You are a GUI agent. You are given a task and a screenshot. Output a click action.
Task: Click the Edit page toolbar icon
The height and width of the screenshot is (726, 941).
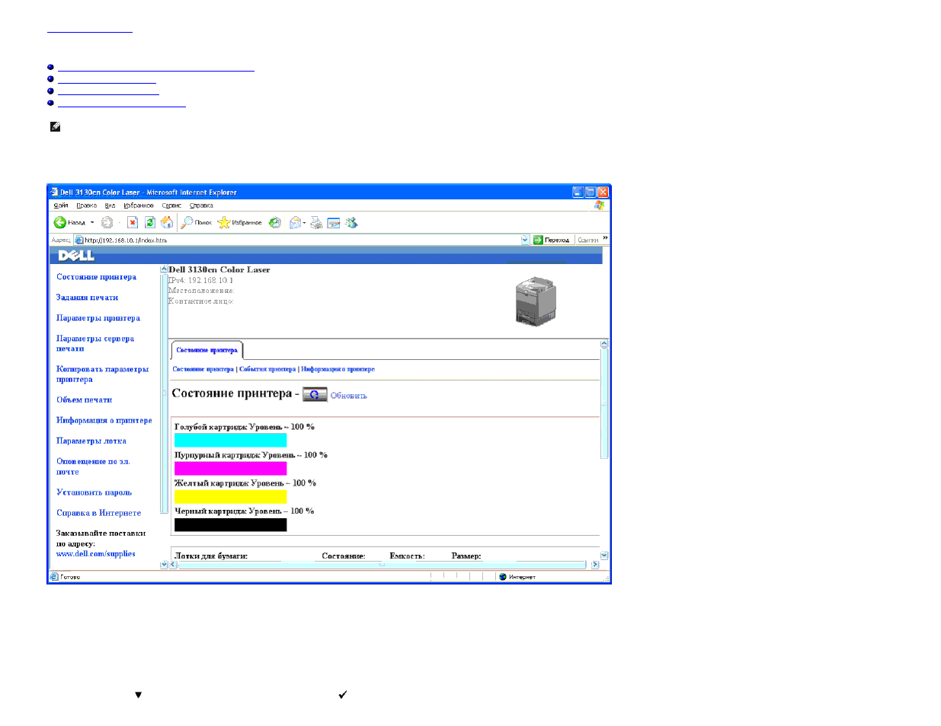pyautogui.click(x=334, y=222)
